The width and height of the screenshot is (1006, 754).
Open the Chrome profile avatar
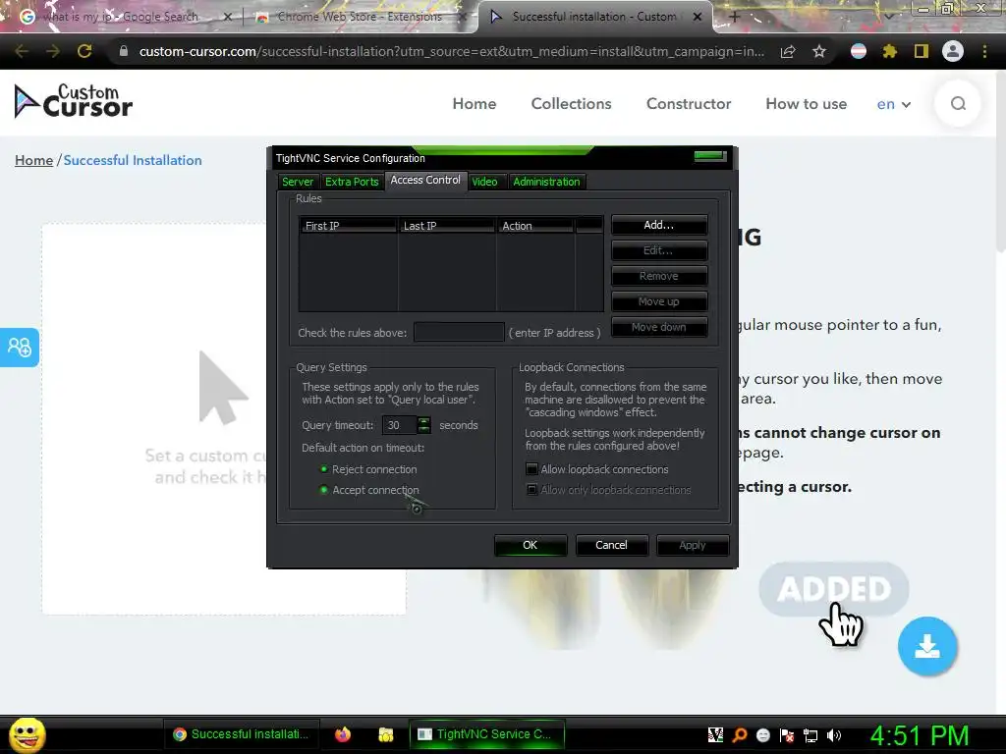click(953, 51)
